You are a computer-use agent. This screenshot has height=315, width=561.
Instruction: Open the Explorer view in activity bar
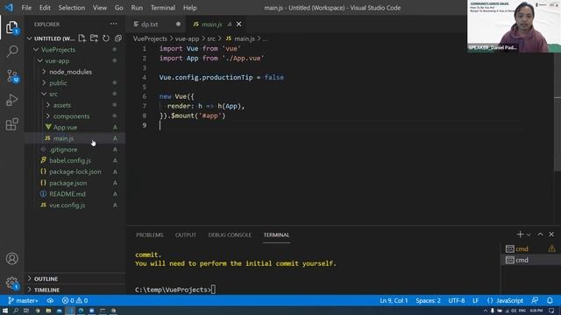[11, 27]
